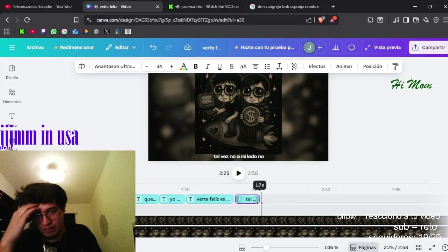448x252 pixels.
Task: Open the Elementos sidebar panel
Action: click(x=12, y=96)
